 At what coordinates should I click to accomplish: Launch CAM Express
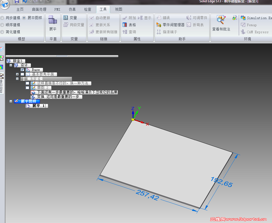(x=255, y=32)
